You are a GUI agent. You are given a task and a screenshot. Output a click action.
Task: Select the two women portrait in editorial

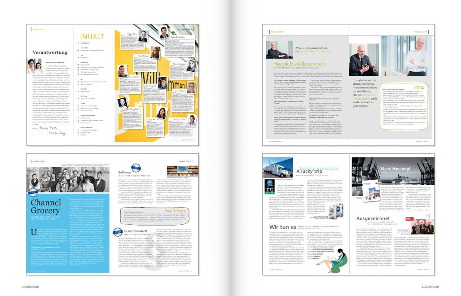tap(35, 66)
